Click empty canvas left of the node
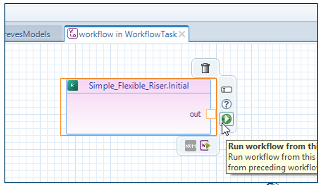 pyautogui.click(x=31, y=107)
